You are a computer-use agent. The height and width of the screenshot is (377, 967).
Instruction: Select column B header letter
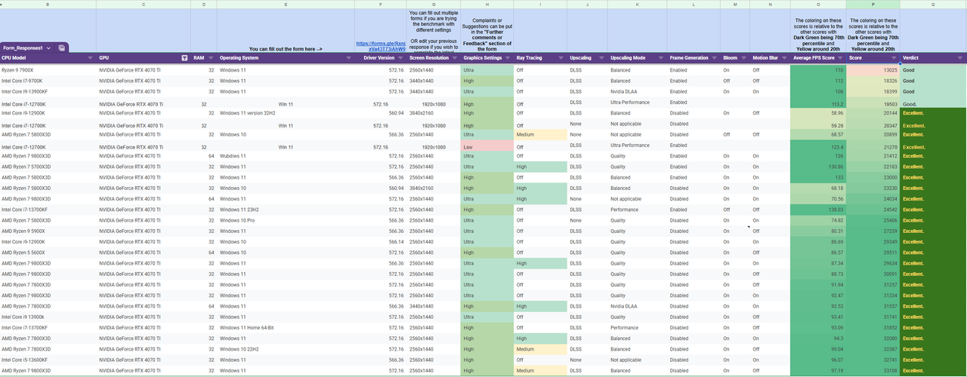pyautogui.click(x=48, y=5)
